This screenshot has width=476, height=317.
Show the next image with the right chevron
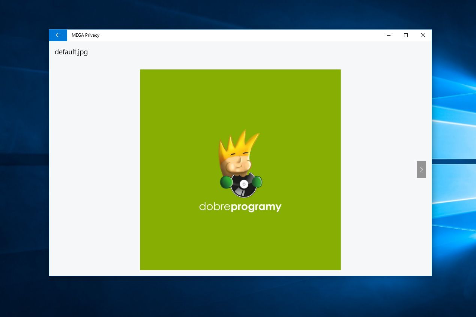tap(421, 169)
